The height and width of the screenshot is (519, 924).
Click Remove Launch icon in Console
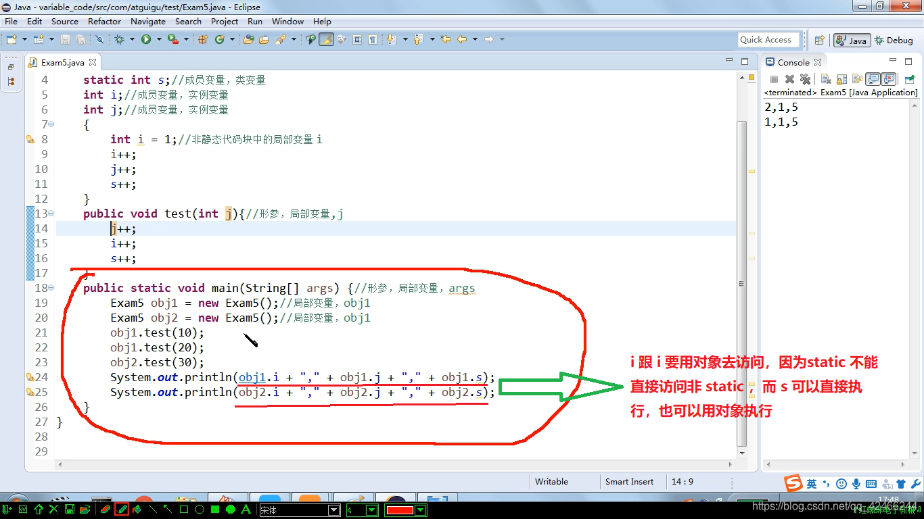[789, 80]
